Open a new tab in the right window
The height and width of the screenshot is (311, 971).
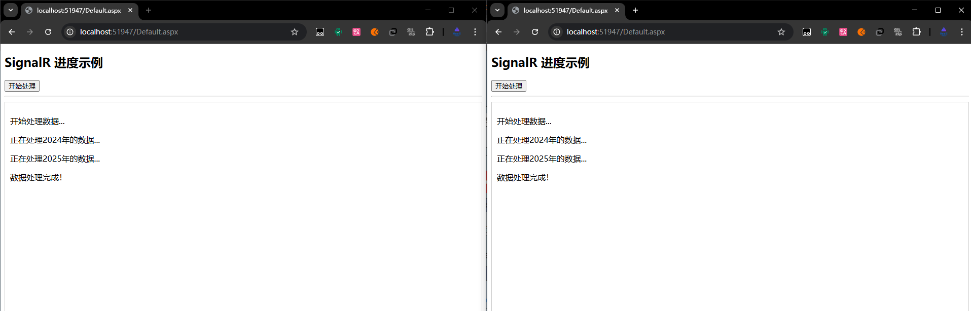[x=635, y=10]
